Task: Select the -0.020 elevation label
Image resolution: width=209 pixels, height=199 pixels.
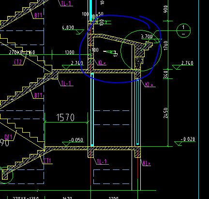Action: [x=188, y=139]
